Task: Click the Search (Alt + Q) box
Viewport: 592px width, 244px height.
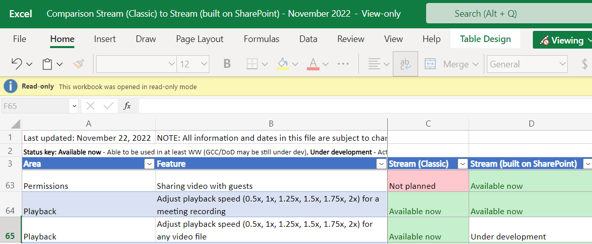Action: click(509, 14)
